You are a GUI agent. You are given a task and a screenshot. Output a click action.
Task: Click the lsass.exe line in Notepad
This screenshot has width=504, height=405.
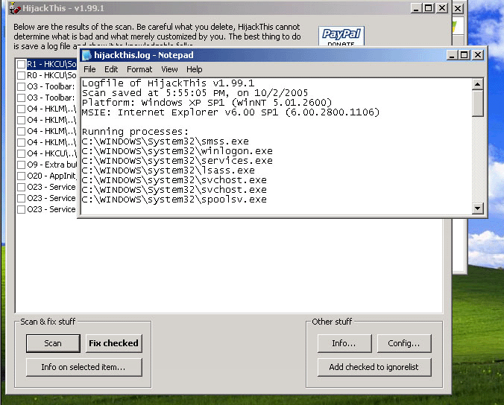point(168,170)
